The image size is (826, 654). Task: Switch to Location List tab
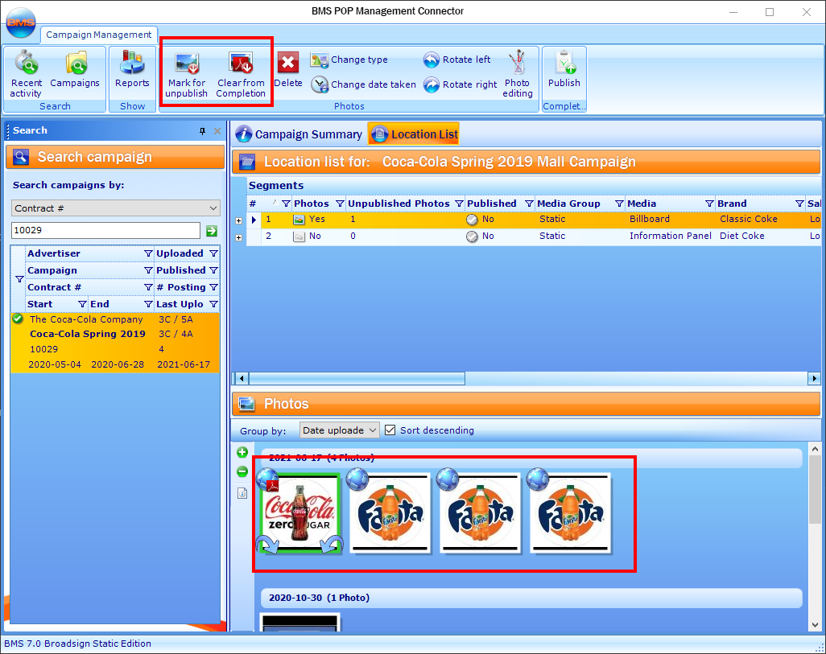(x=414, y=134)
